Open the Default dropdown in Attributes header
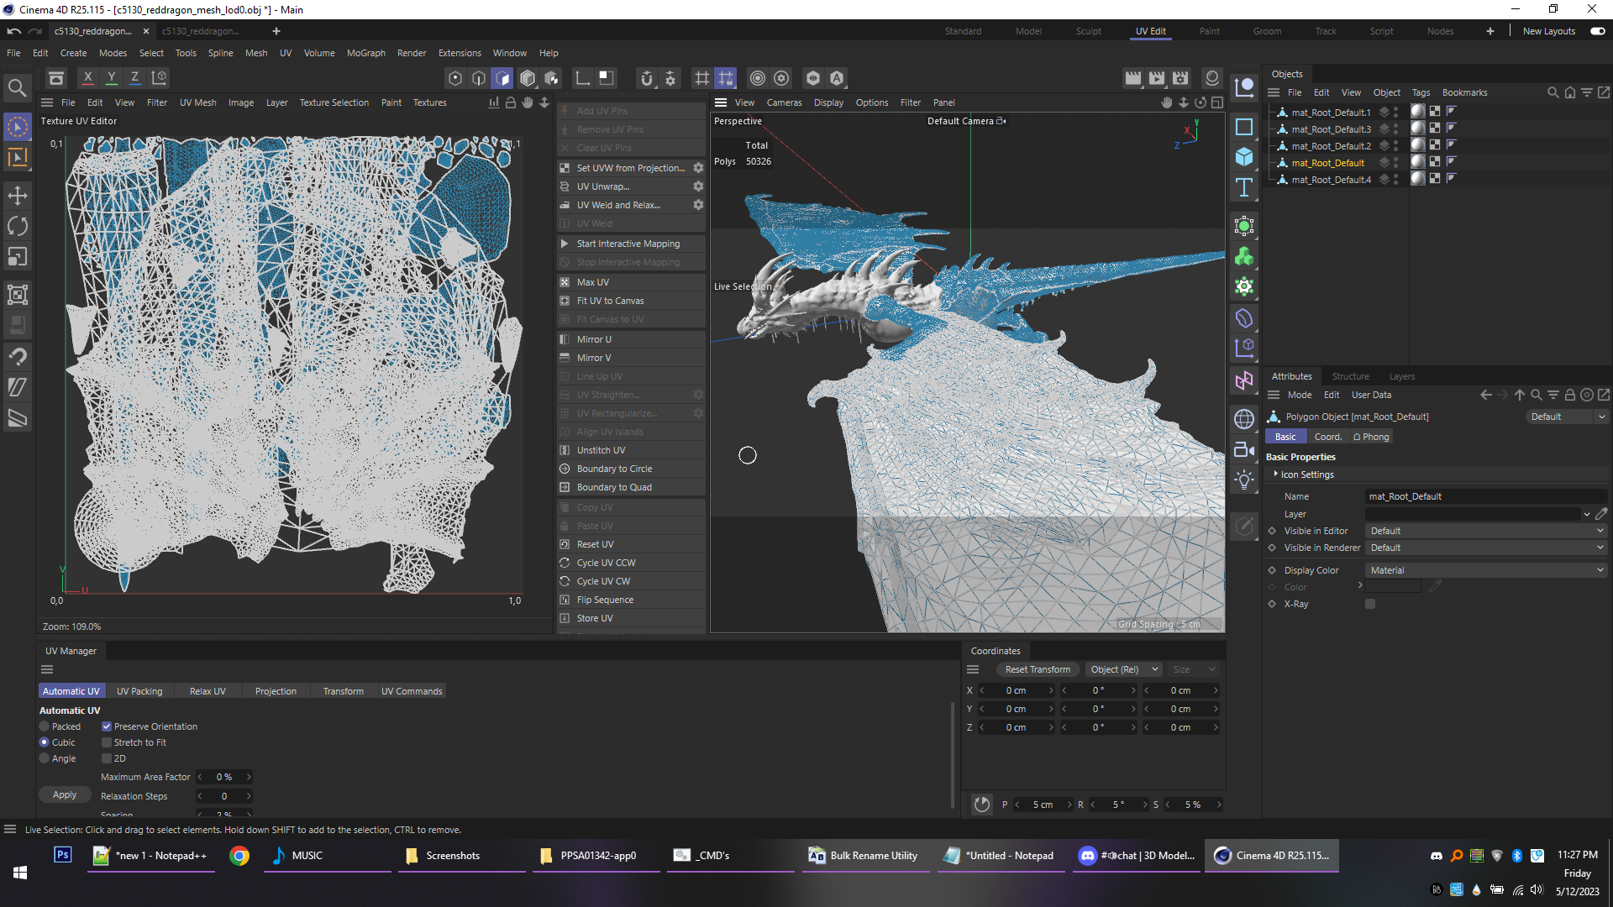 (1567, 417)
